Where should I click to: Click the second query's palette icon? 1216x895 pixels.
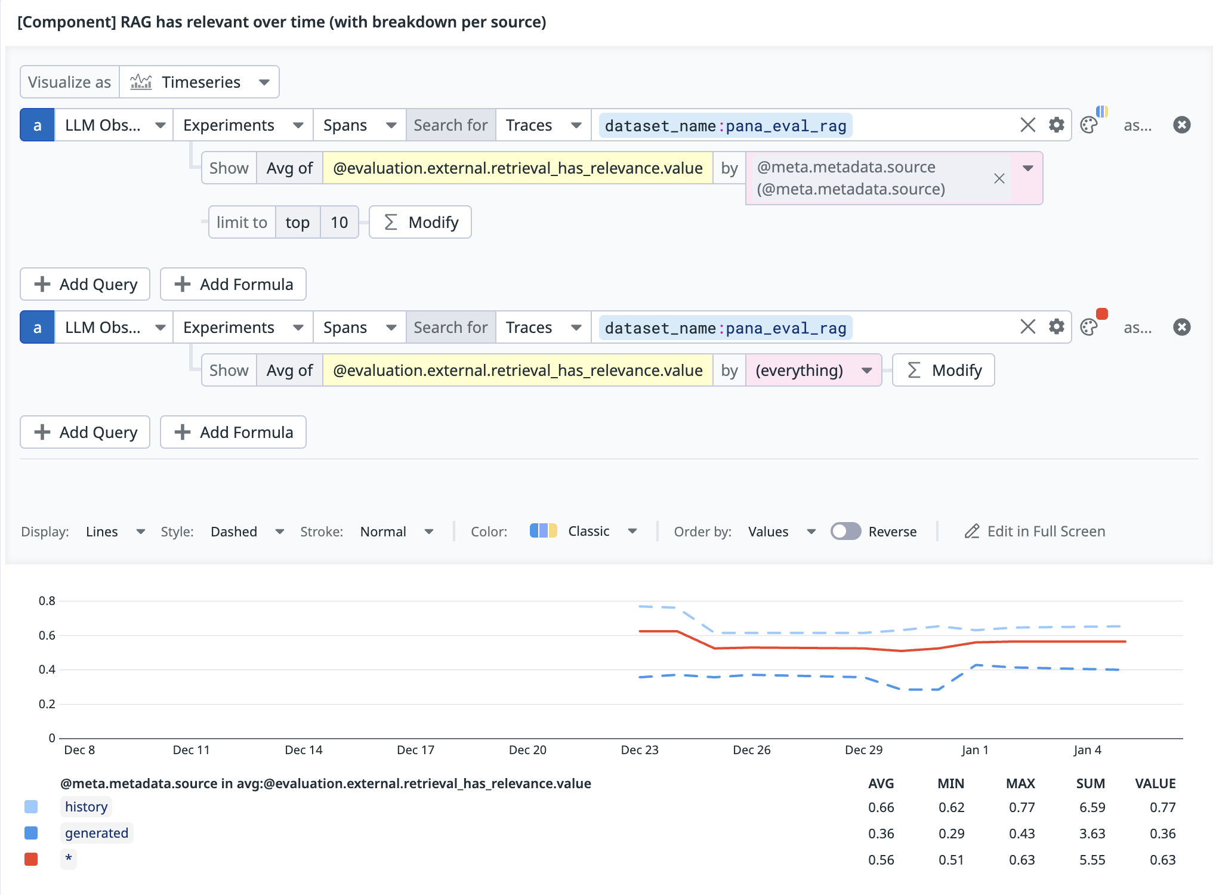click(1089, 327)
